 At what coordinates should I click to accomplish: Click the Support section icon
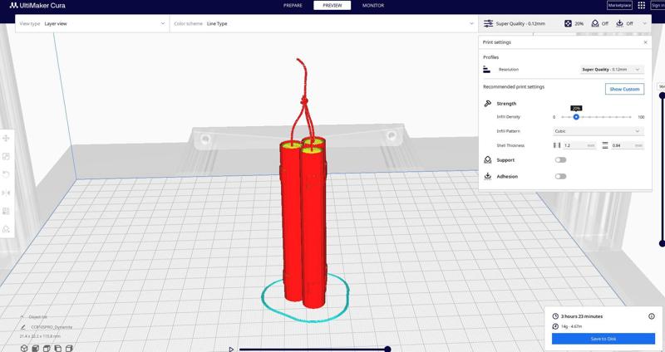click(488, 160)
